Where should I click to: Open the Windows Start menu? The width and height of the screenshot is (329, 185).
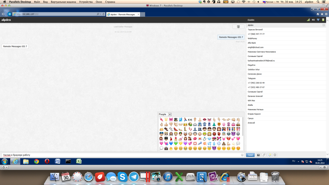click(4, 161)
